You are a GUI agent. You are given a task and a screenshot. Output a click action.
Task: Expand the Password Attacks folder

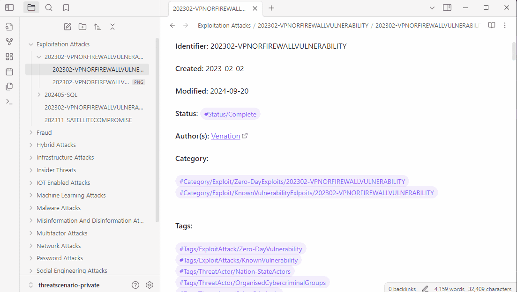[31, 258]
